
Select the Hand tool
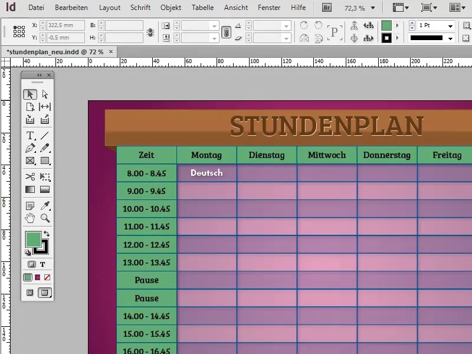coord(30,218)
